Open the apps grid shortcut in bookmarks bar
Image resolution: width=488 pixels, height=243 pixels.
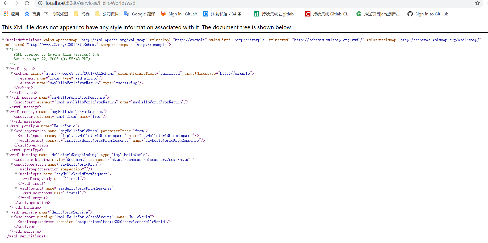pos(11,14)
